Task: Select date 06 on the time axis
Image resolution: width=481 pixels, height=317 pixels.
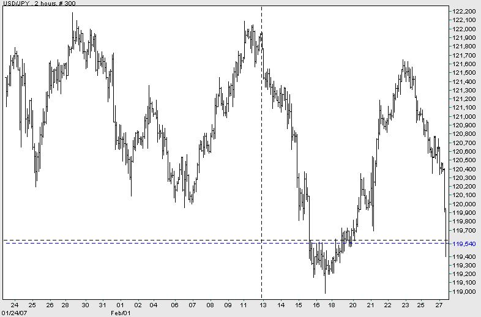Action: coord(174,305)
